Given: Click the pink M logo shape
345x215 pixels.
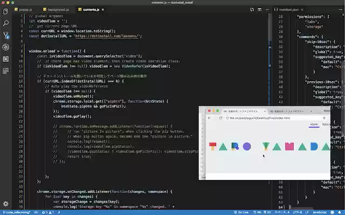Looking at the screenshot, I should (x=289, y=146).
